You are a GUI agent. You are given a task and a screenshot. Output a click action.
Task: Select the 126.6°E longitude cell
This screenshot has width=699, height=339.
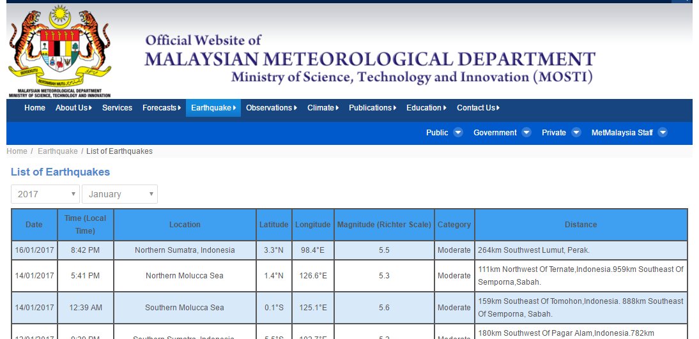pyautogui.click(x=313, y=276)
